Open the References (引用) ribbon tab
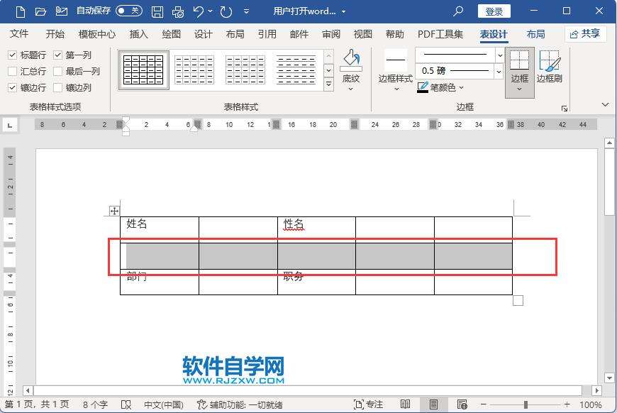Image resolution: width=617 pixels, height=413 pixels. (267, 34)
